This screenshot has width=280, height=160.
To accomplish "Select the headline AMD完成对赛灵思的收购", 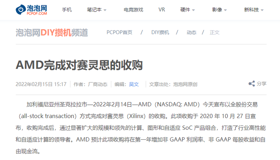I will coord(79,65).
